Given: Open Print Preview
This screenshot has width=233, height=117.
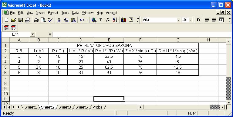Looking at the screenshot, I should pyautogui.click(x=43, y=20).
